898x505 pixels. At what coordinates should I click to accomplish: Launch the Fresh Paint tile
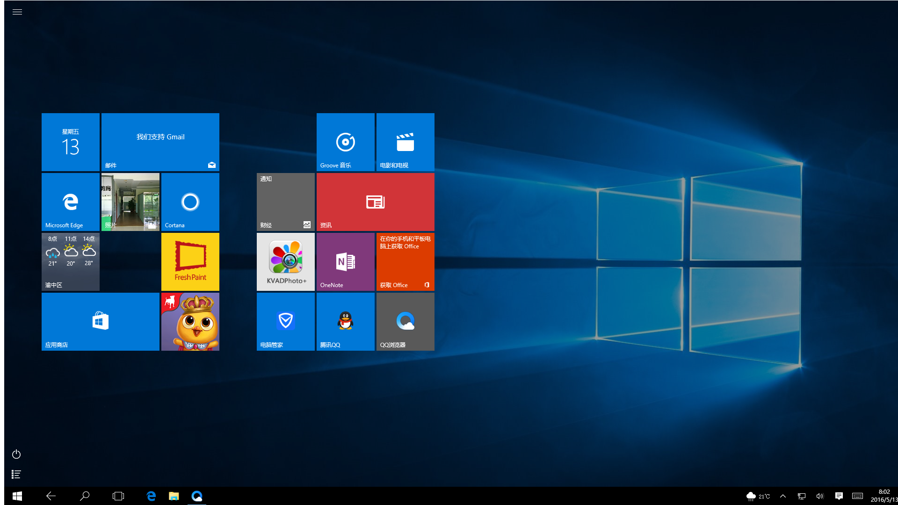[190, 262]
